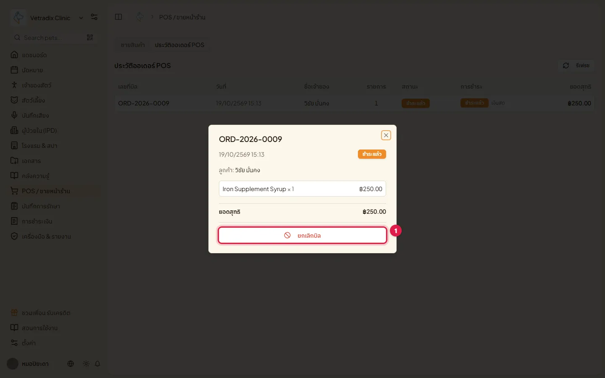The width and height of the screenshot is (605, 378).
Task: Open order row ORD-2026-0009 in table
Action: (x=355, y=103)
